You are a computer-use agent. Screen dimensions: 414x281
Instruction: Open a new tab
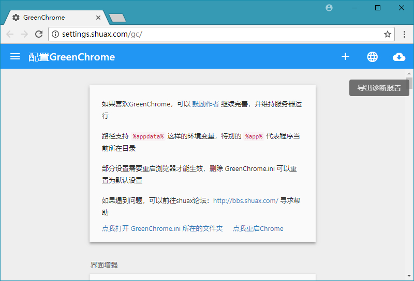click(117, 18)
